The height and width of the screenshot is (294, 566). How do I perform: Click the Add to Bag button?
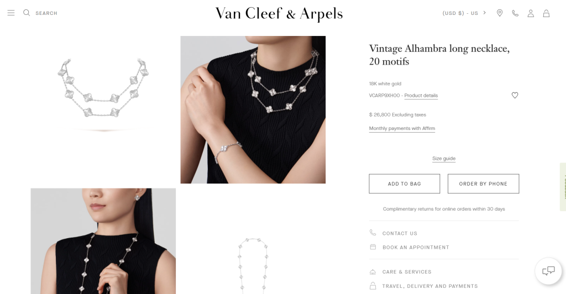(404, 183)
